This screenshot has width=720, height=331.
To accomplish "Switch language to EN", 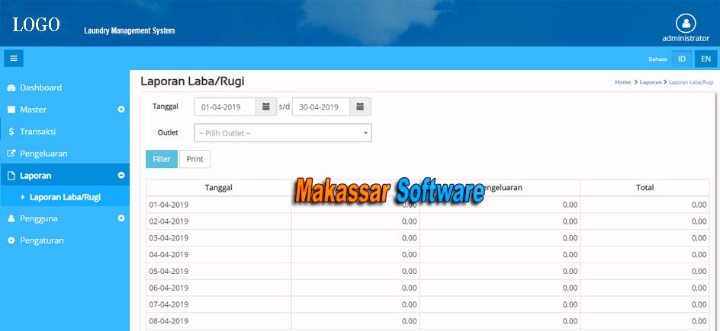I will coord(706,59).
